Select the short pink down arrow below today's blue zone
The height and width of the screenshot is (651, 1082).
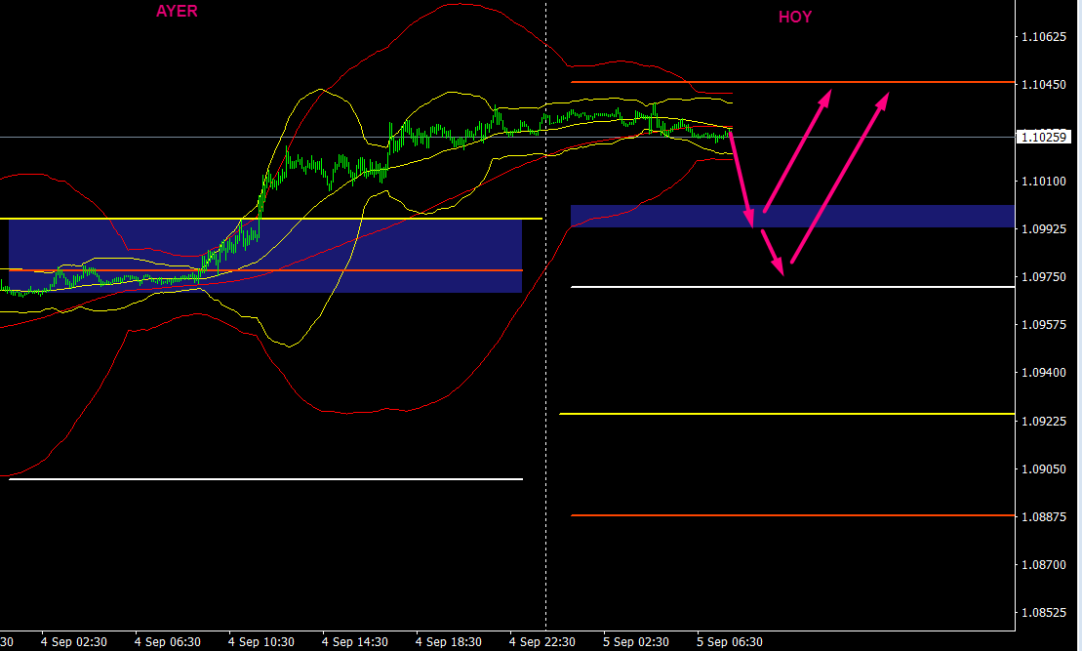pos(772,253)
